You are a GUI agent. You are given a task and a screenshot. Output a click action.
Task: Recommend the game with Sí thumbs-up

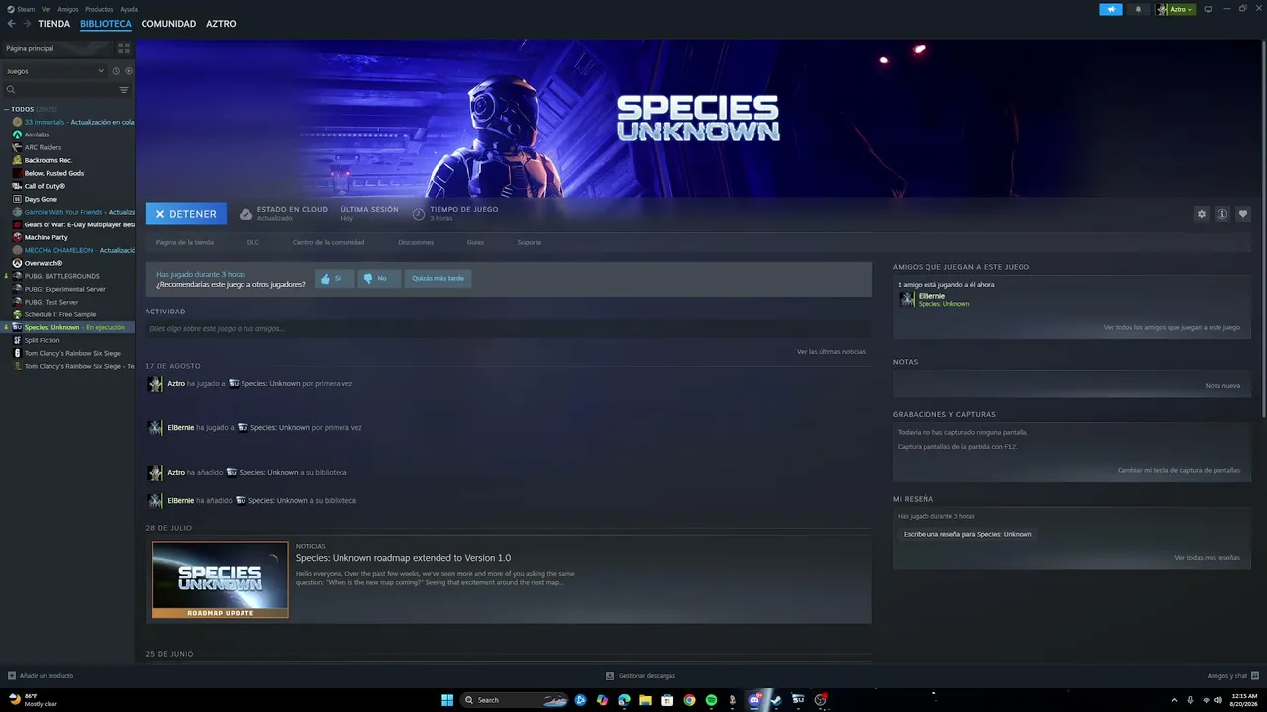coord(334,279)
